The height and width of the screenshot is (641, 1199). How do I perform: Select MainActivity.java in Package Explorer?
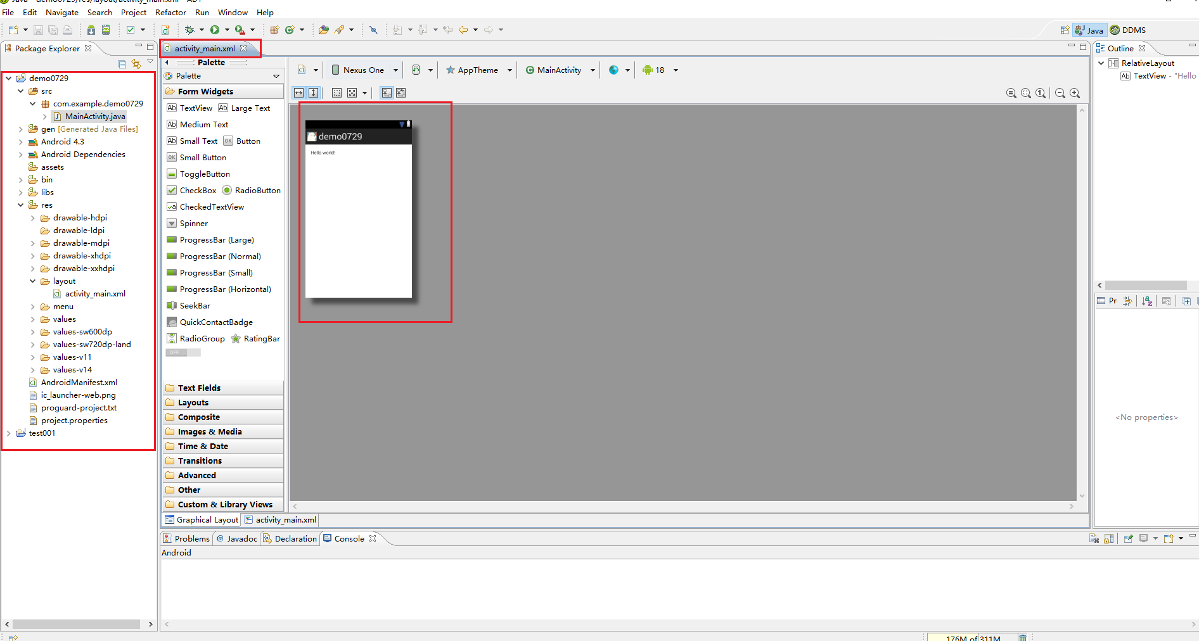pyautogui.click(x=94, y=116)
